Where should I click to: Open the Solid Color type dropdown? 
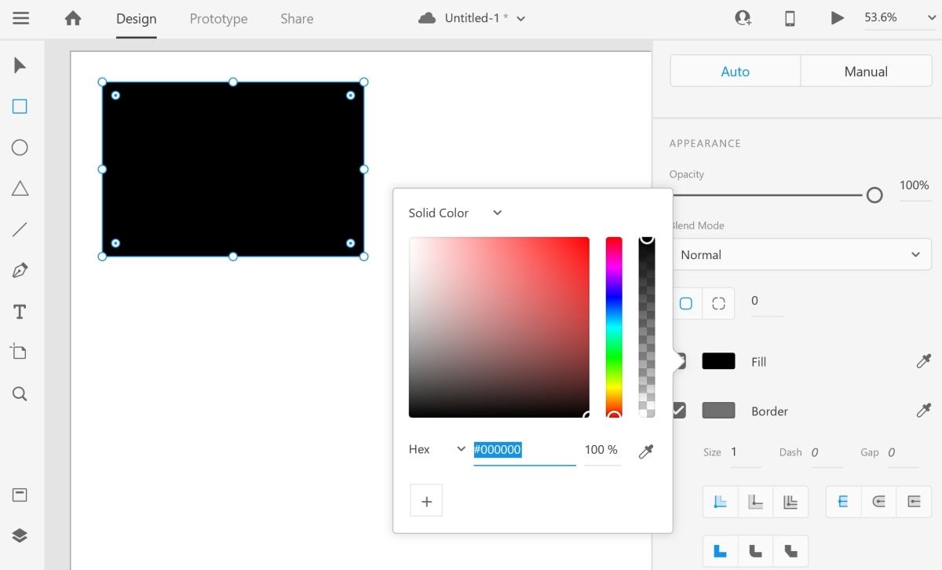click(455, 213)
